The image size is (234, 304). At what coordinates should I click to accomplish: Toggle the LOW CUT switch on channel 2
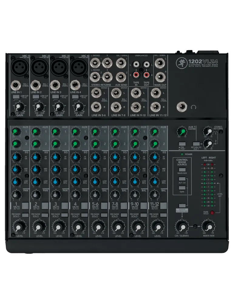point(36,96)
